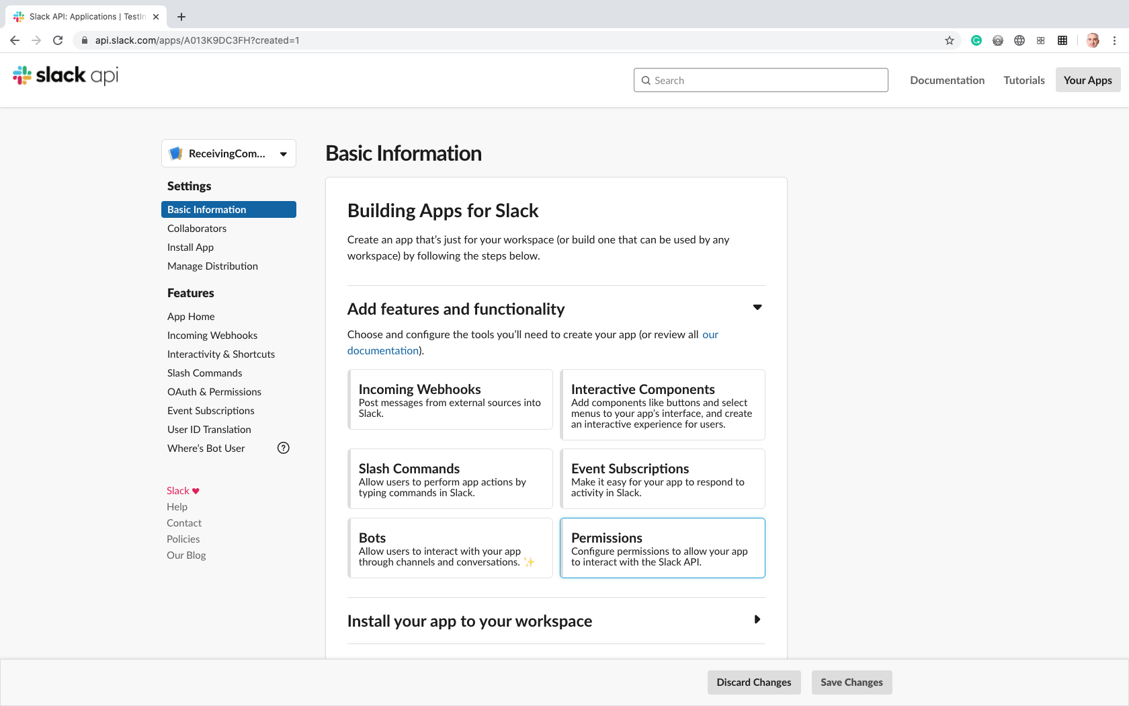This screenshot has height=706, width=1129.
Task: Open a new browser tab
Action: (x=181, y=17)
